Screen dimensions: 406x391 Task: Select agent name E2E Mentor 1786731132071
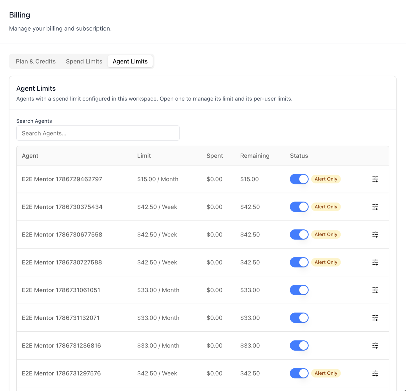click(61, 318)
